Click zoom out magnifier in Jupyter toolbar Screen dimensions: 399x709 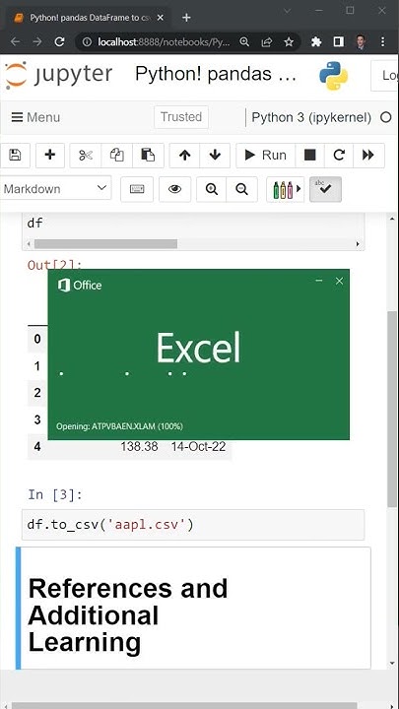(x=242, y=189)
